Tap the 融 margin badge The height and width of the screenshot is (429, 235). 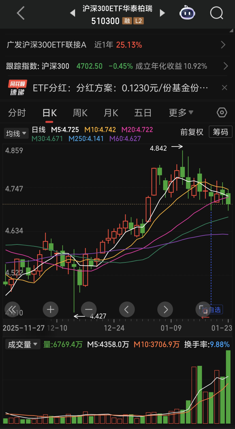[x=127, y=21]
